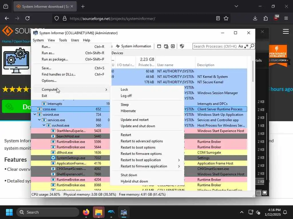Sort by the User name column
The image size is (293, 219).
[175, 65]
